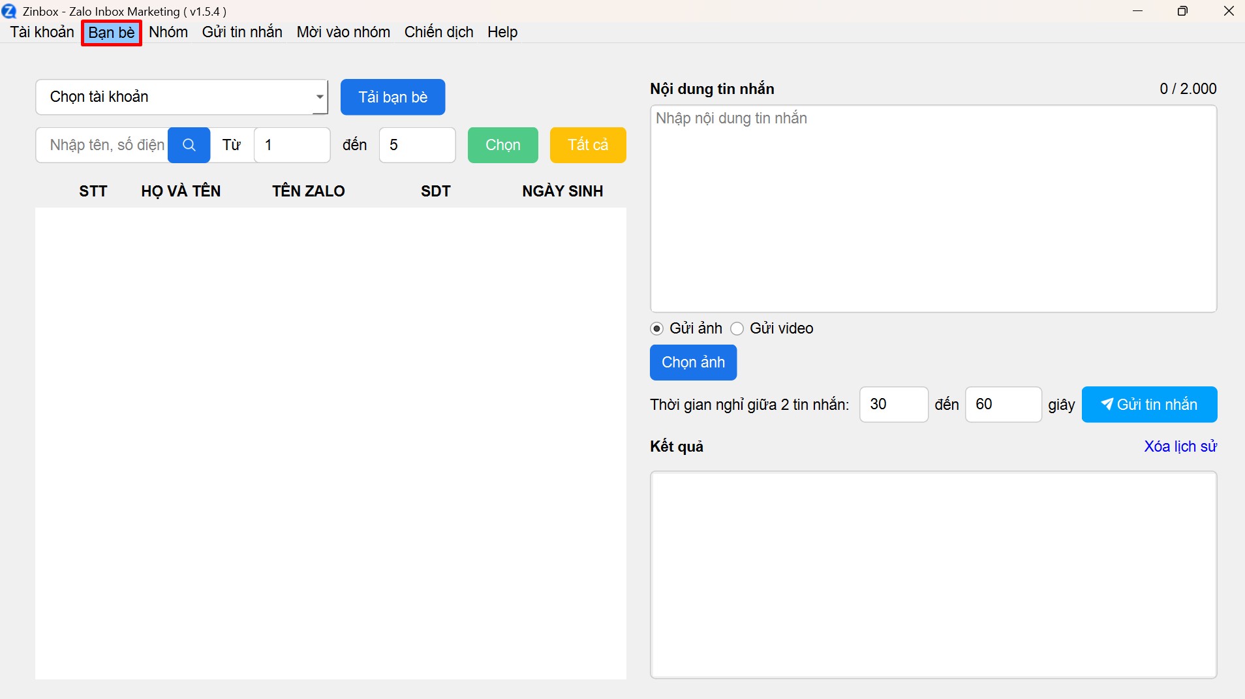
Task: Open the Help menu
Action: pyautogui.click(x=502, y=32)
